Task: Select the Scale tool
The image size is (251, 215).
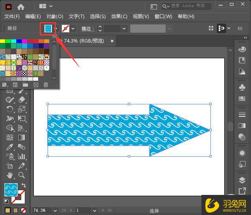Action: point(22,109)
